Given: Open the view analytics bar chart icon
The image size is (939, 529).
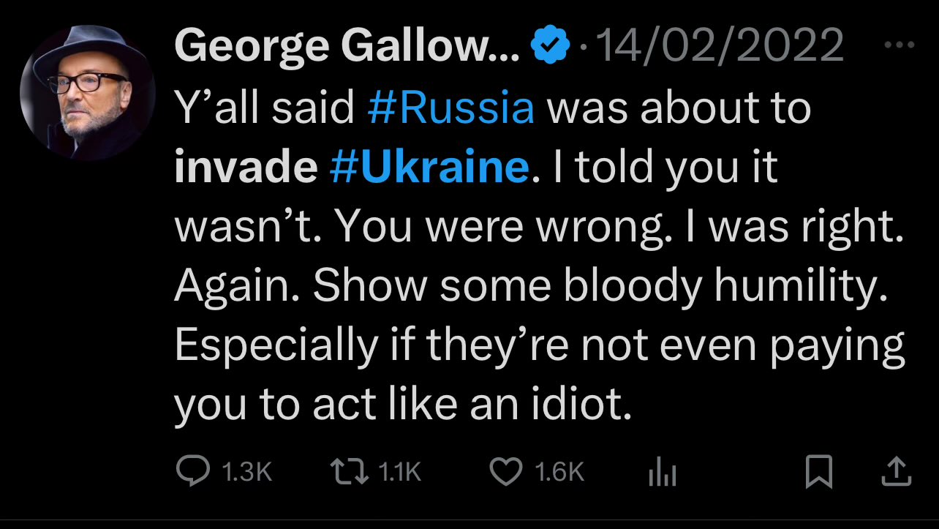Looking at the screenshot, I should coord(663,474).
